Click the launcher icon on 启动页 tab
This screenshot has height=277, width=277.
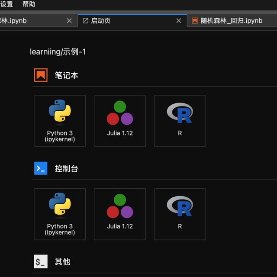pyautogui.click(x=86, y=21)
